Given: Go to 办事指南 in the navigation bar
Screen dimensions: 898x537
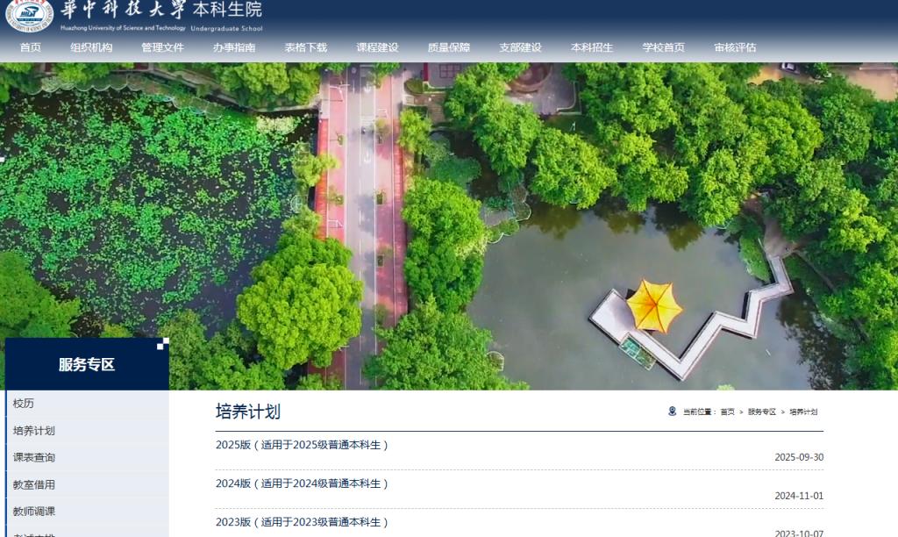Looking at the screenshot, I should click(234, 47).
